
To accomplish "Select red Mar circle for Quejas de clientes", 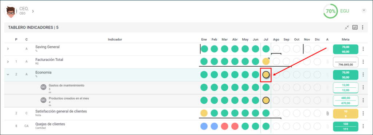I will tap(224, 126).
